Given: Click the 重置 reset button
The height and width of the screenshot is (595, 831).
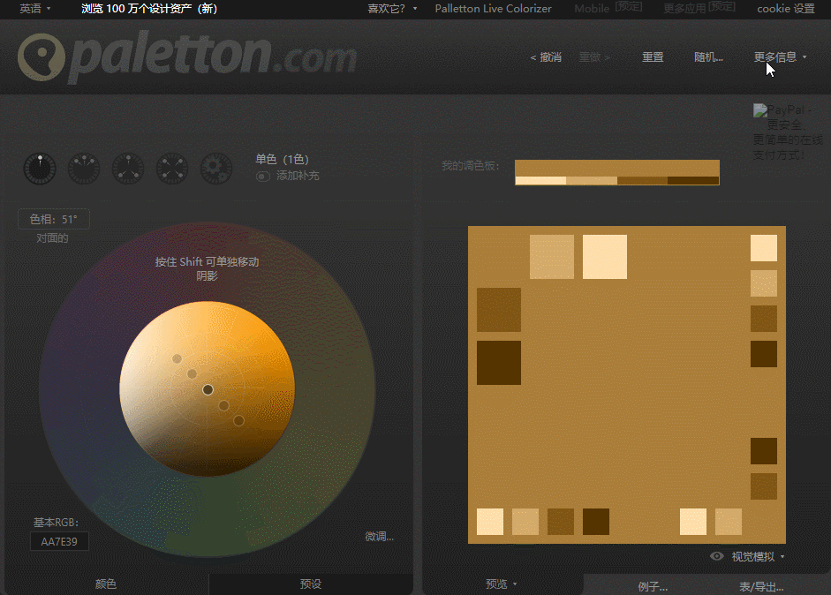Looking at the screenshot, I should pyautogui.click(x=653, y=57).
